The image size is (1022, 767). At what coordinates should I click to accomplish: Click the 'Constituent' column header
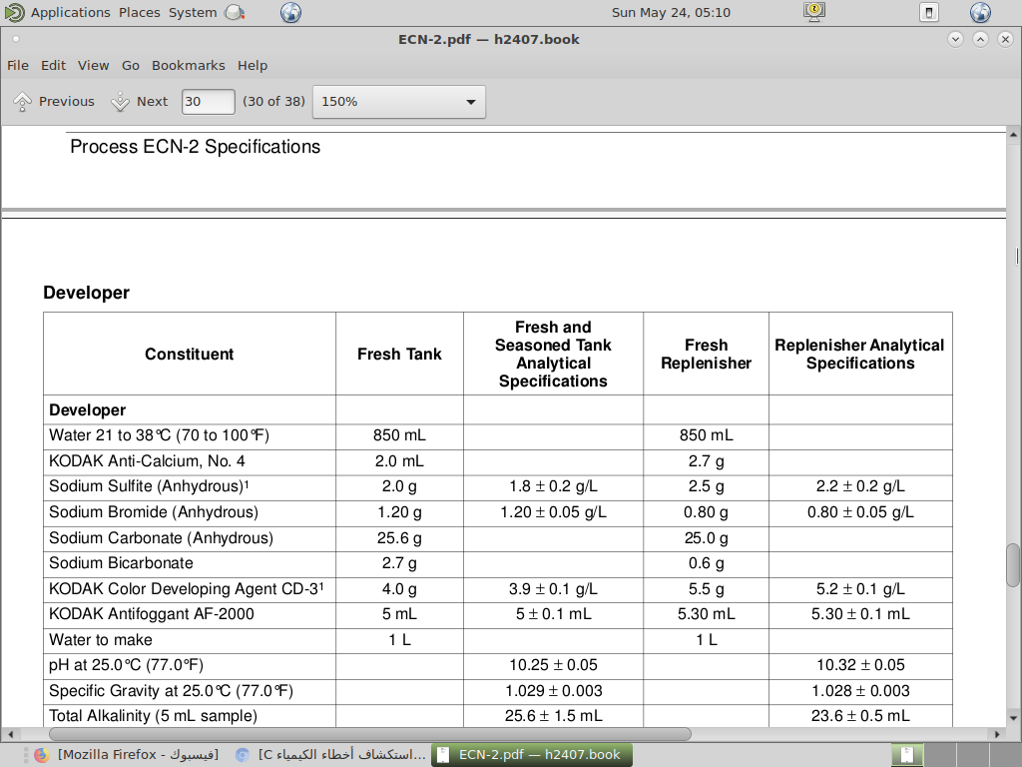pyautogui.click(x=189, y=355)
